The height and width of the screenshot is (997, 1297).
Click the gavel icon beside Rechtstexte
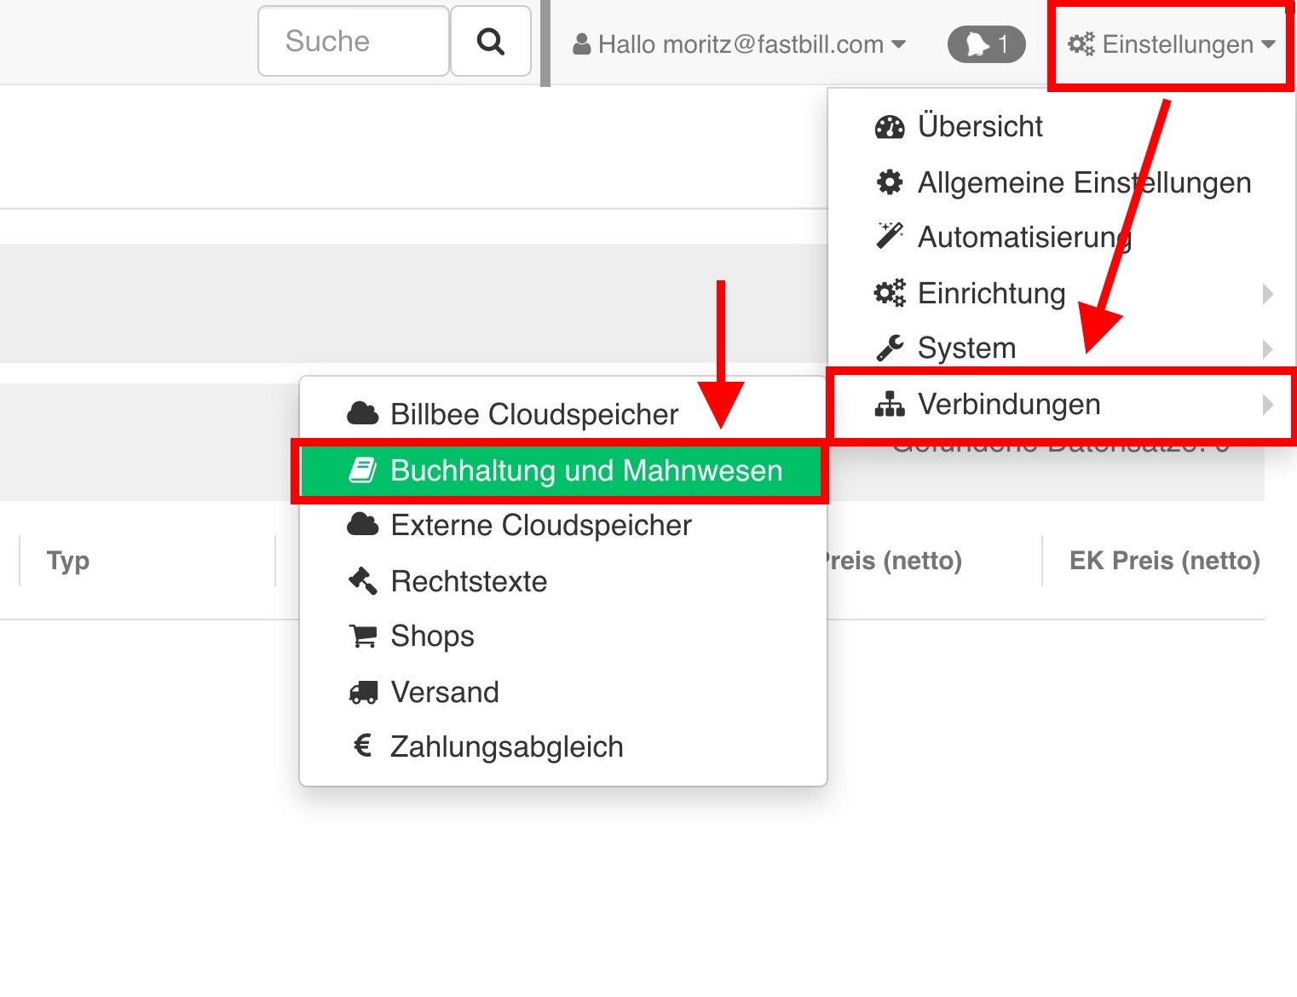click(362, 581)
